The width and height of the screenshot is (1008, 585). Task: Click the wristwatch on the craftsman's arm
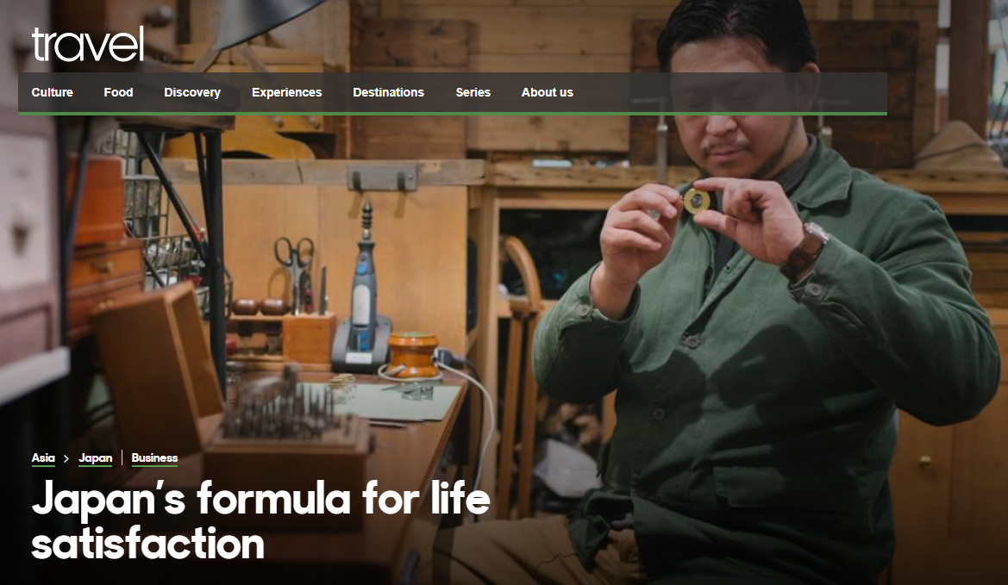[x=805, y=251]
